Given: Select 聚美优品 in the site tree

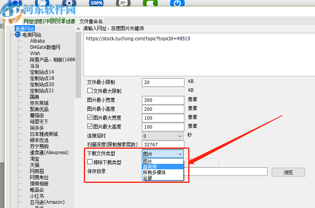Looking at the screenshot, I should point(39,109).
